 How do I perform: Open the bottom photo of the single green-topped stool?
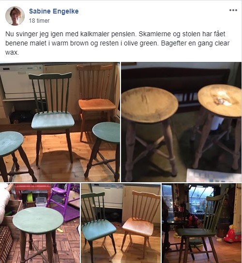coord(40,223)
